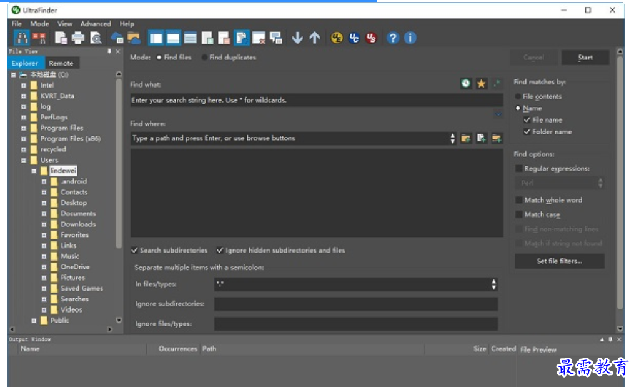Open search history clock icon

point(466,83)
